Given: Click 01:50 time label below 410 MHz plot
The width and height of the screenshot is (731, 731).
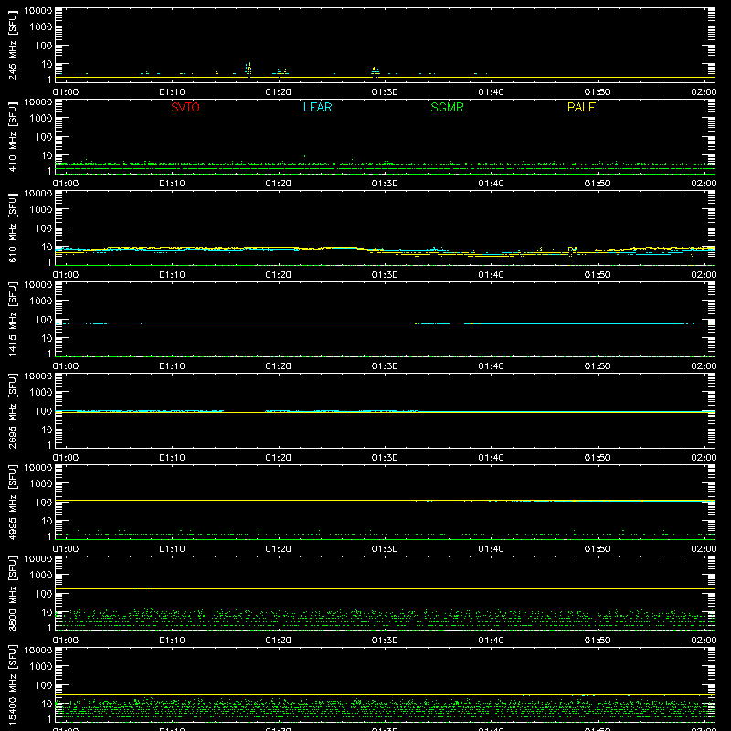Looking at the screenshot, I should click(598, 184).
